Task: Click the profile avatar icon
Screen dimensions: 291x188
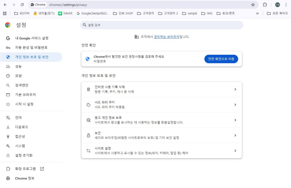Action: coord(277,5)
